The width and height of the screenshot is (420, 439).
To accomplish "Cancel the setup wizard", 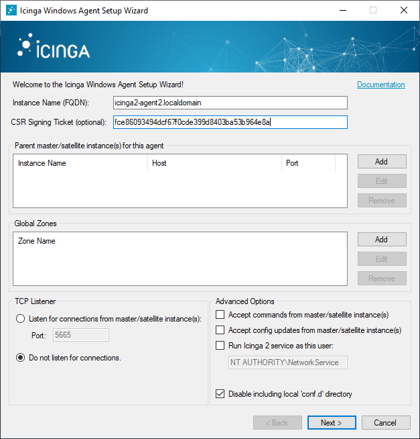I will click(x=386, y=423).
